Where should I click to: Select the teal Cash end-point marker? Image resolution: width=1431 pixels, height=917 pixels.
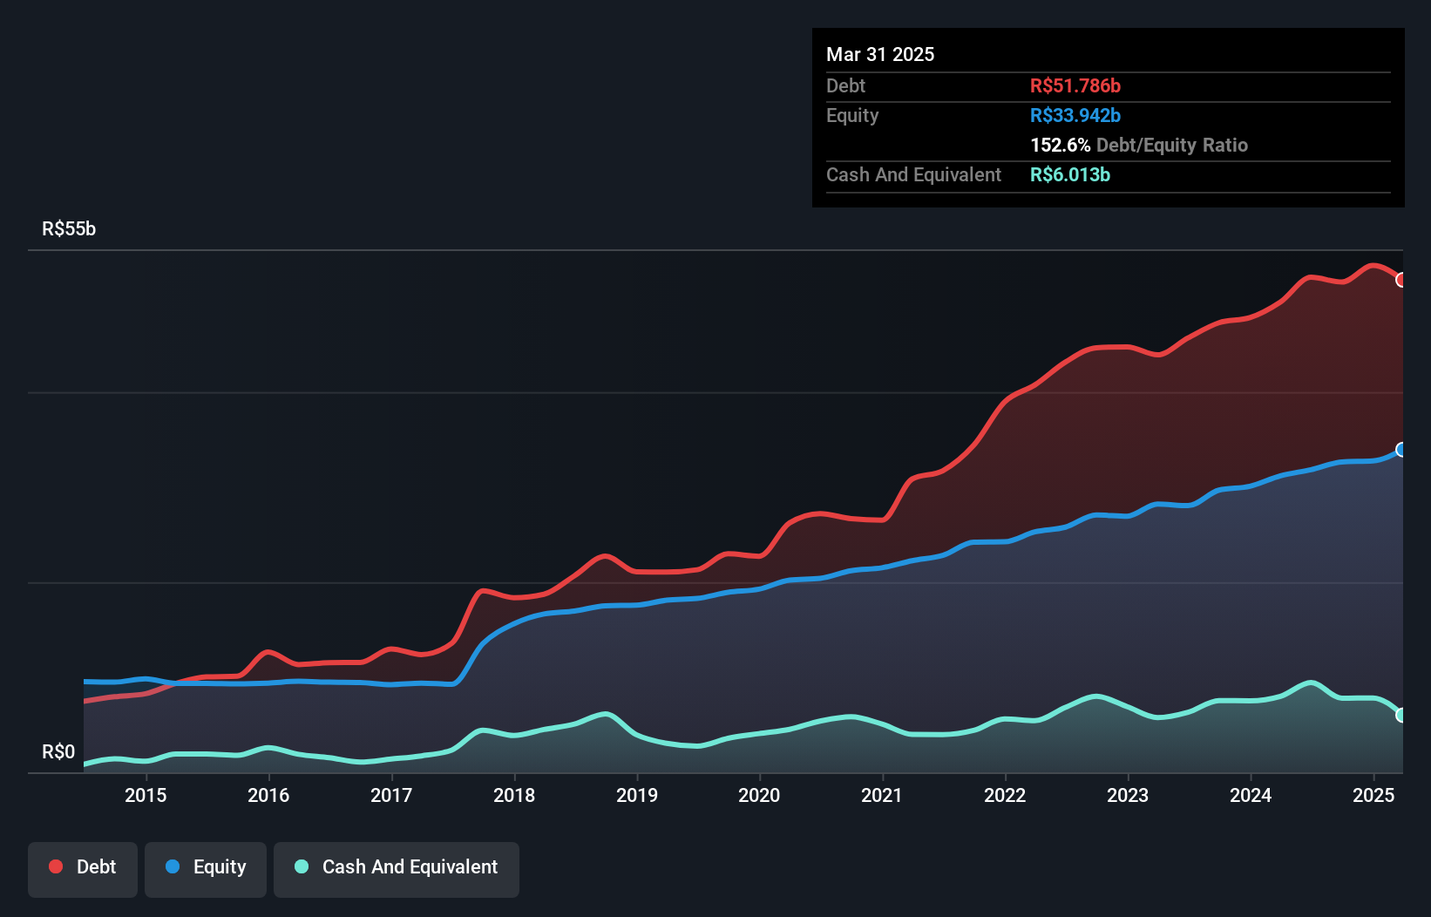pos(1401,715)
